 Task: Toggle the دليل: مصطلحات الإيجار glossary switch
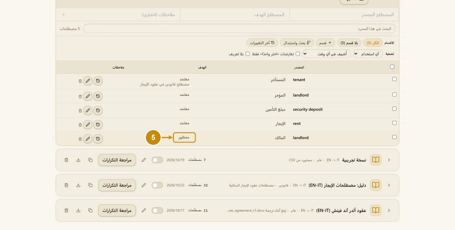(157, 185)
